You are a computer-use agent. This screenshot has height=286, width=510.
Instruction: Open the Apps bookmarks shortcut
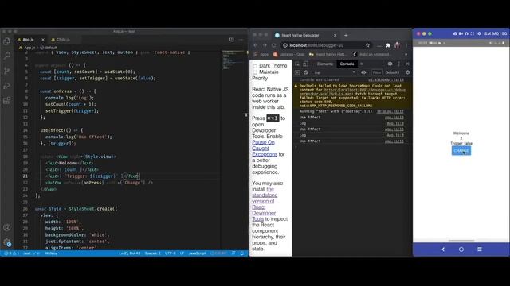pyautogui.click(x=261, y=55)
